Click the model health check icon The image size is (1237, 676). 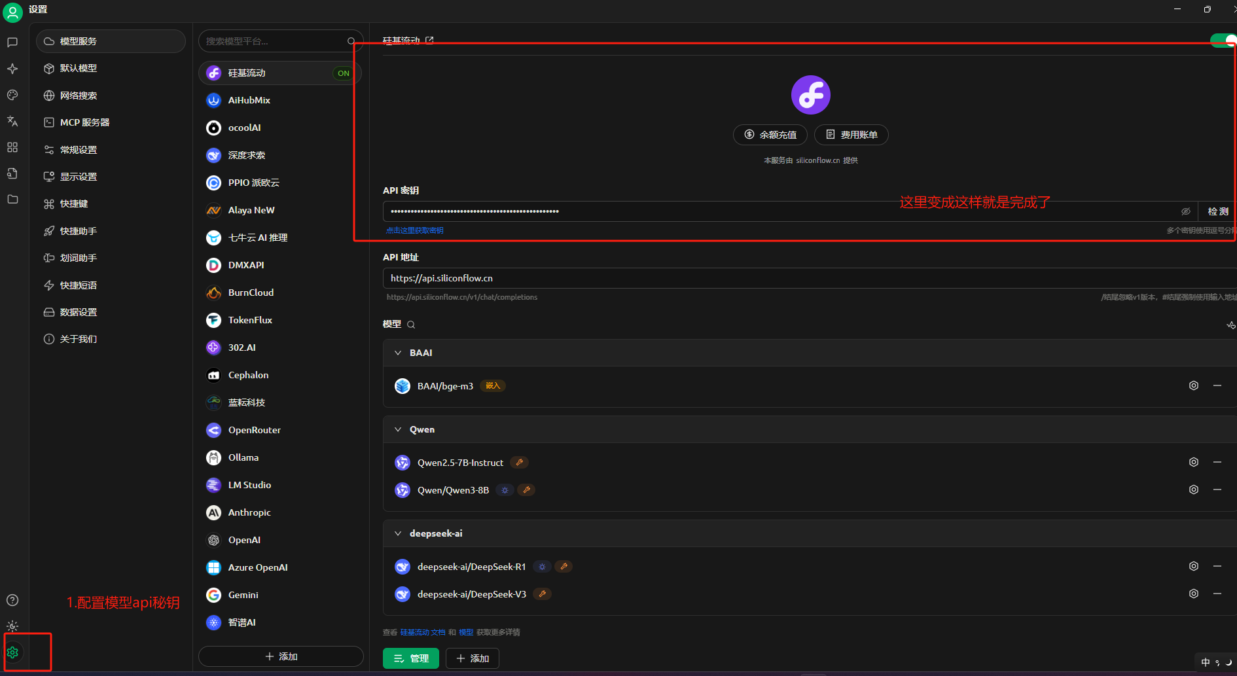pos(1230,325)
